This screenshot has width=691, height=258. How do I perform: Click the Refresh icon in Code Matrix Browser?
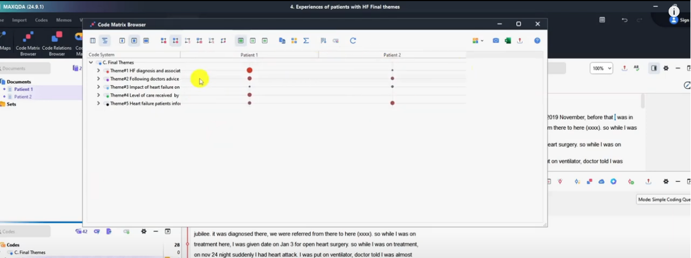pos(353,41)
